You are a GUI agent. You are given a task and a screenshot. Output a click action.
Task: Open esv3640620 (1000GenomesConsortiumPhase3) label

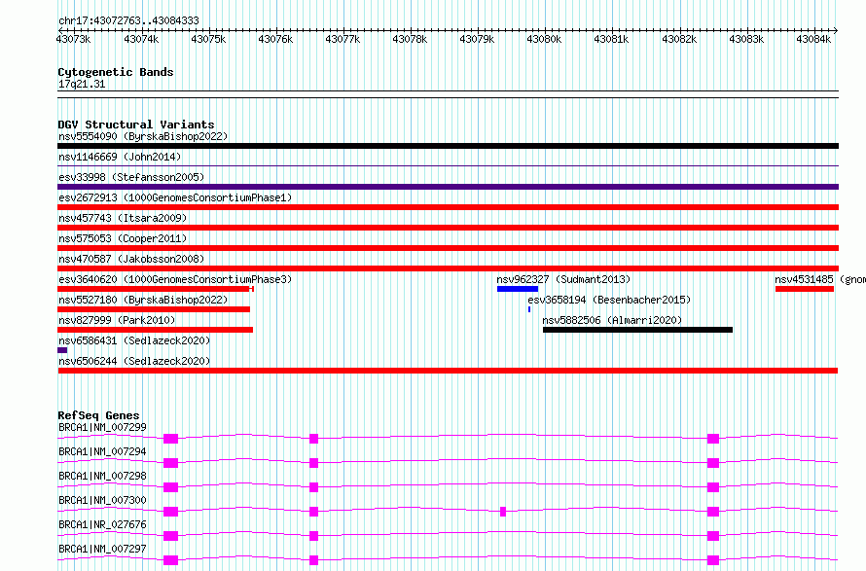click(x=175, y=279)
